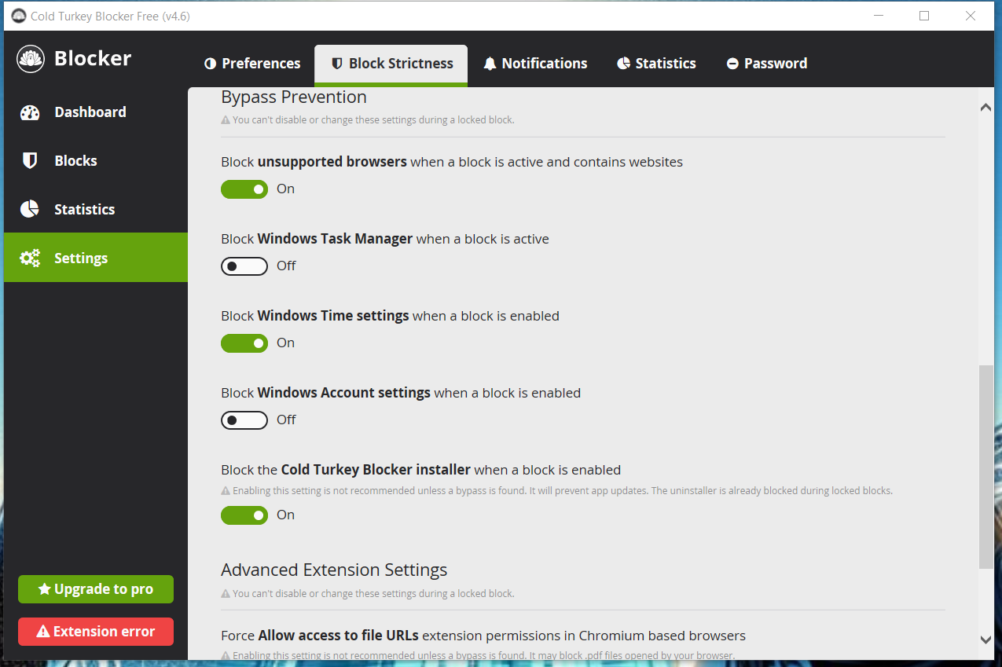This screenshot has height=667, width=1002.
Task: Disable Block Cold Turkey Blocker installer toggle
Action: tap(244, 515)
